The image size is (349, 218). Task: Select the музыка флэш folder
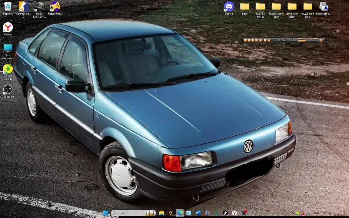261,10
